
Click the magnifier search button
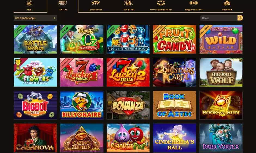click(240, 18)
